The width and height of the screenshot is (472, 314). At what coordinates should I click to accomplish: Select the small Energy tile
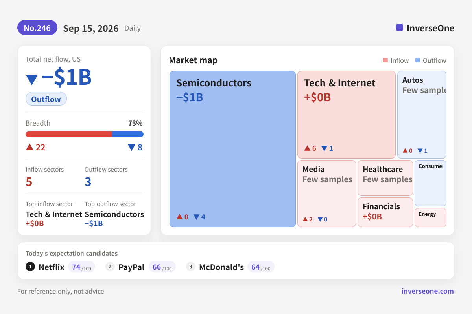coord(430,217)
